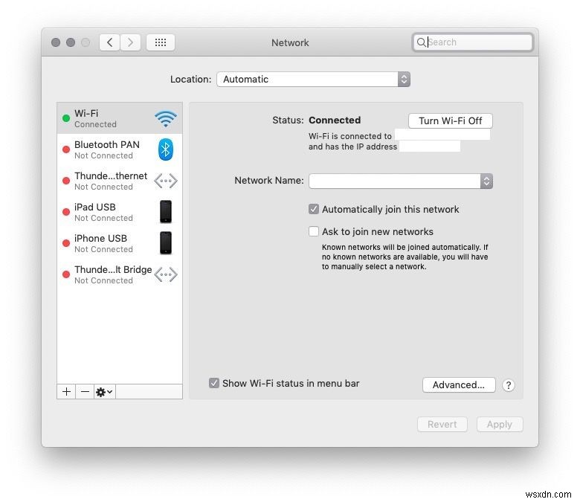Open the gear action menu
Screen dimensions: 580x502
tap(104, 391)
